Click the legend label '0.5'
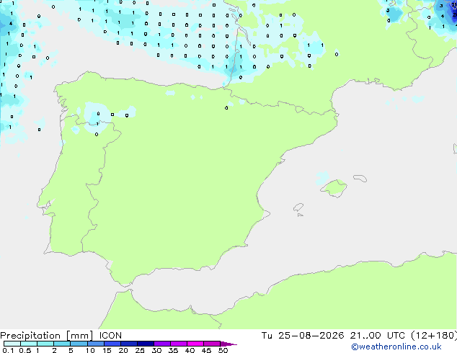The image size is (457, 353). coord(25,350)
